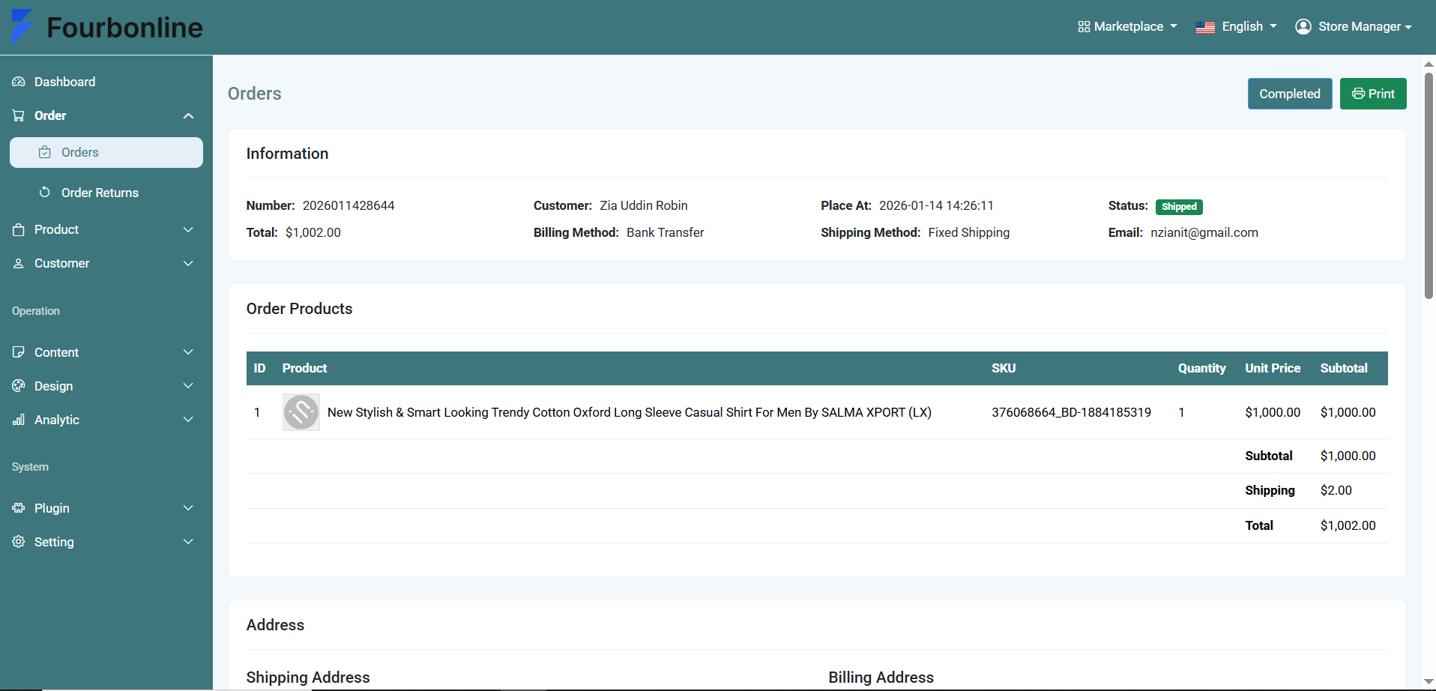Select the Product bag icon in sidebar

click(19, 229)
